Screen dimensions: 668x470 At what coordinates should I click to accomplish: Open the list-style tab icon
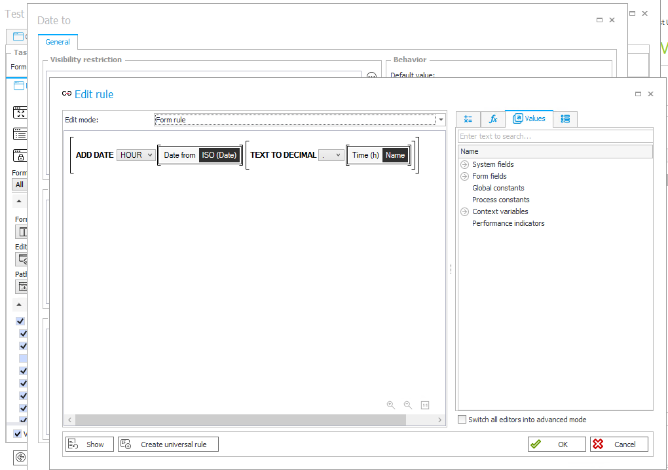point(565,119)
